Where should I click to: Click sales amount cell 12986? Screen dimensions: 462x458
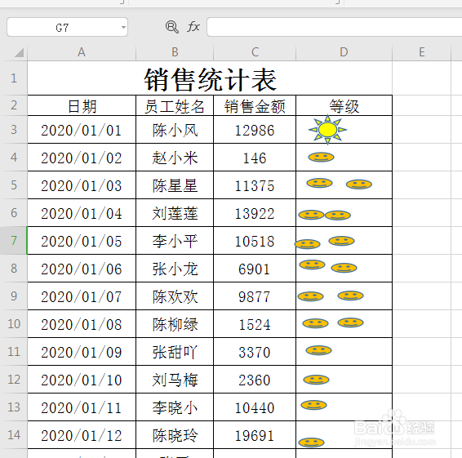(x=255, y=130)
